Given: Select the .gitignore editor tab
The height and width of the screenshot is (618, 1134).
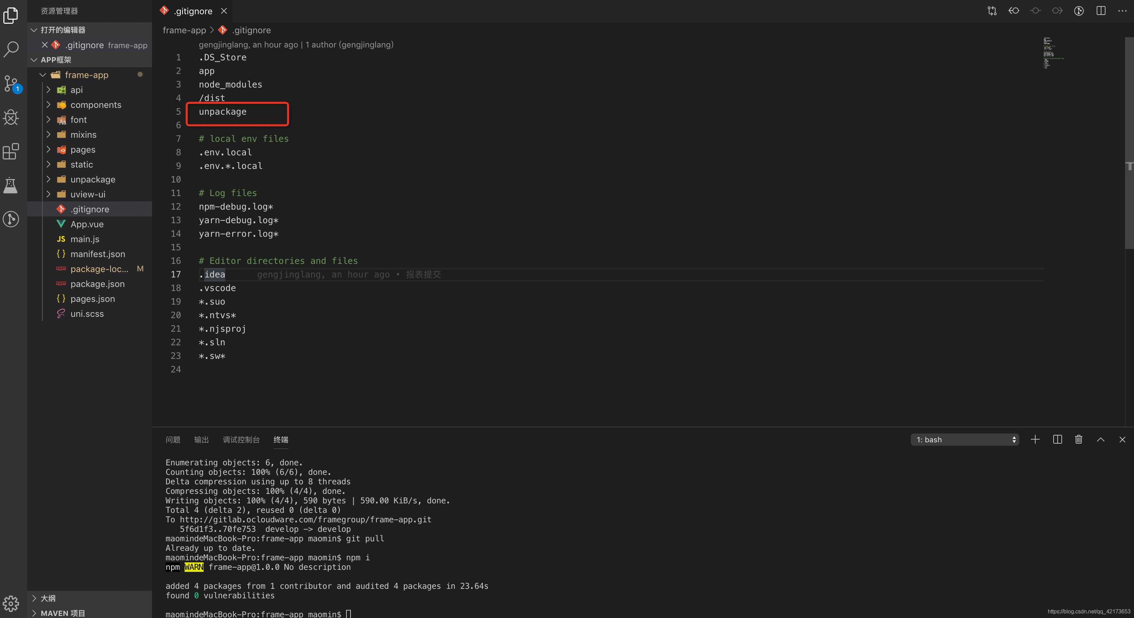Looking at the screenshot, I should tap(193, 11).
